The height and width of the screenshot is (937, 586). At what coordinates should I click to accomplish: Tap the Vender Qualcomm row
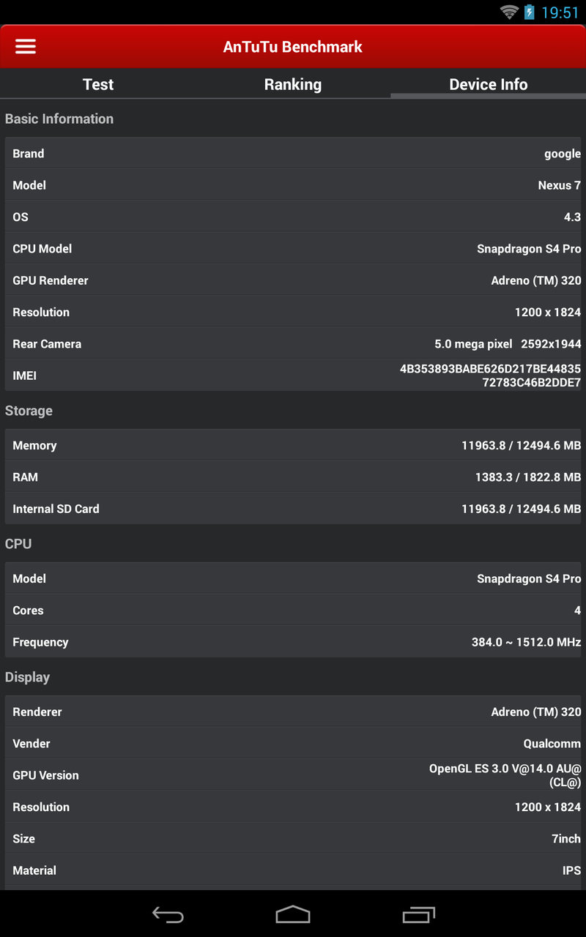click(x=293, y=744)
